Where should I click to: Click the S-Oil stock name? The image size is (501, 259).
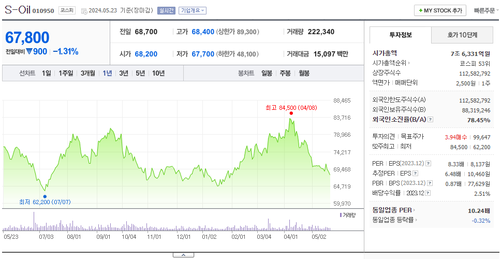tap(17, 10)
